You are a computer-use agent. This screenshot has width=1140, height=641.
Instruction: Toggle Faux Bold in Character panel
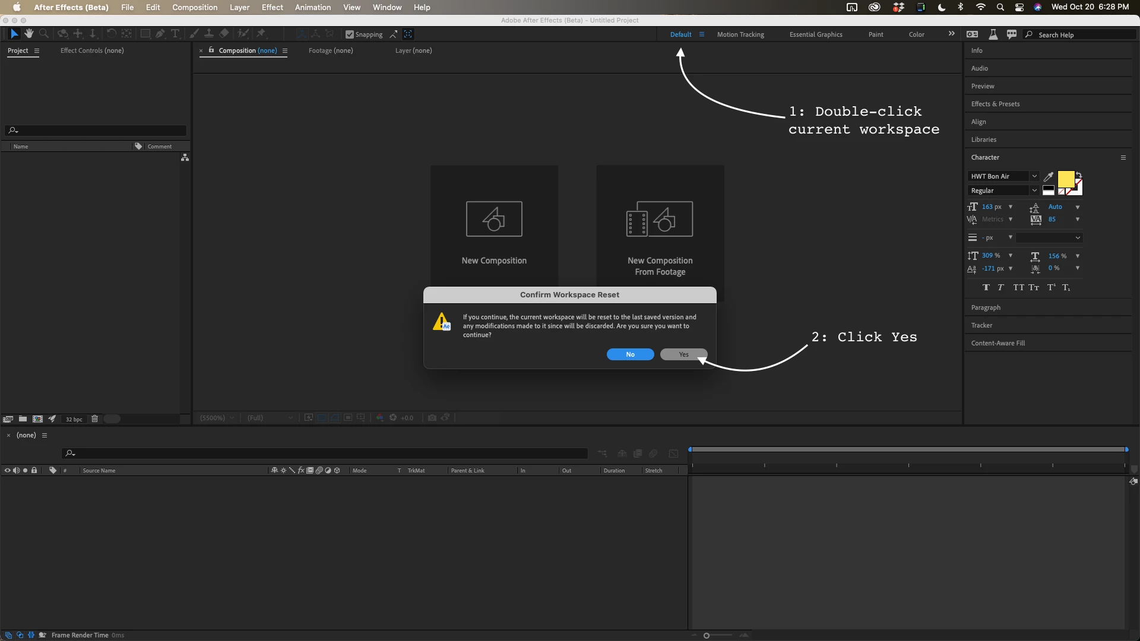pos(986,287)
